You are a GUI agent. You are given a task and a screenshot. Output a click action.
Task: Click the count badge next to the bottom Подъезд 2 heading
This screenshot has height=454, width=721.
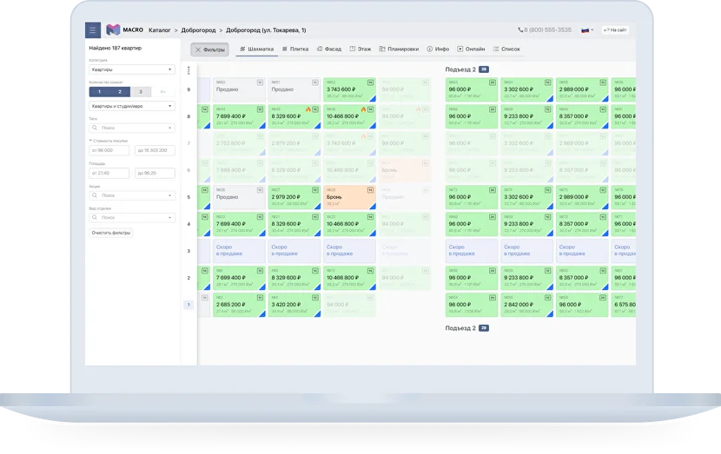(x=483, y=328)
